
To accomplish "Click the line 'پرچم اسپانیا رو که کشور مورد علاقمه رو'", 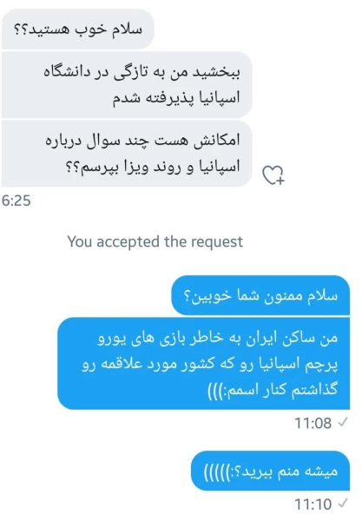I will tap(209, 365).
